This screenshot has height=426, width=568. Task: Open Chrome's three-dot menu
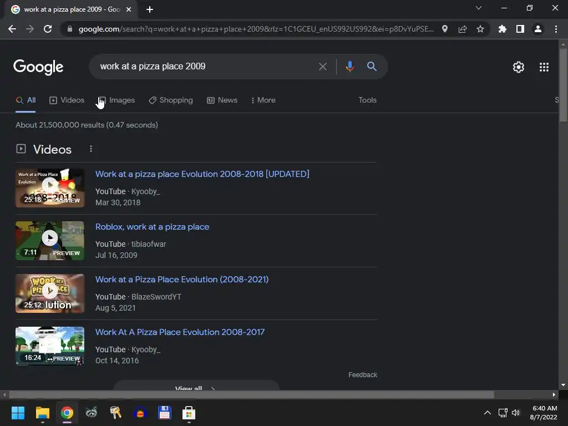click(x=556, y=29)
